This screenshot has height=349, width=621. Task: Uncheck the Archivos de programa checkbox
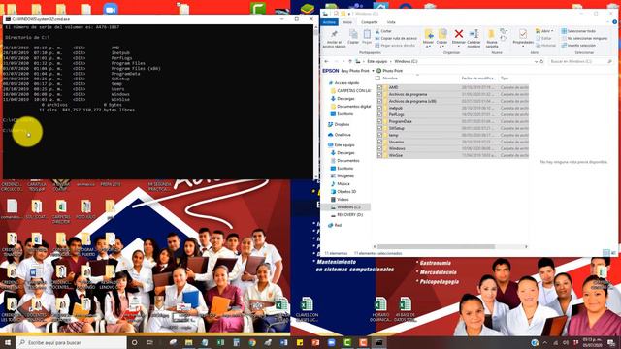coord(379,94)
